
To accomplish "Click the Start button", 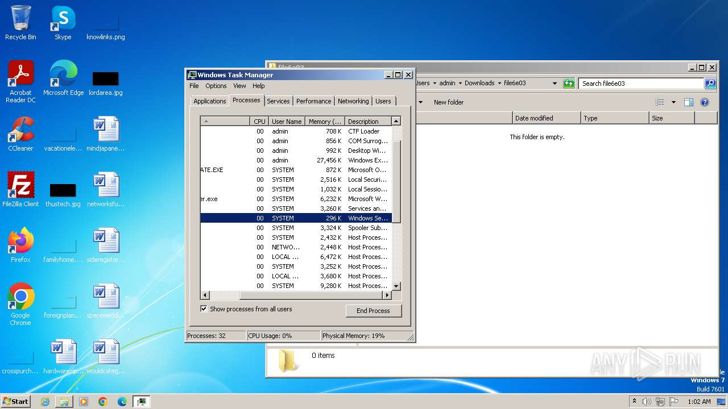I will (x=16, y=402).
